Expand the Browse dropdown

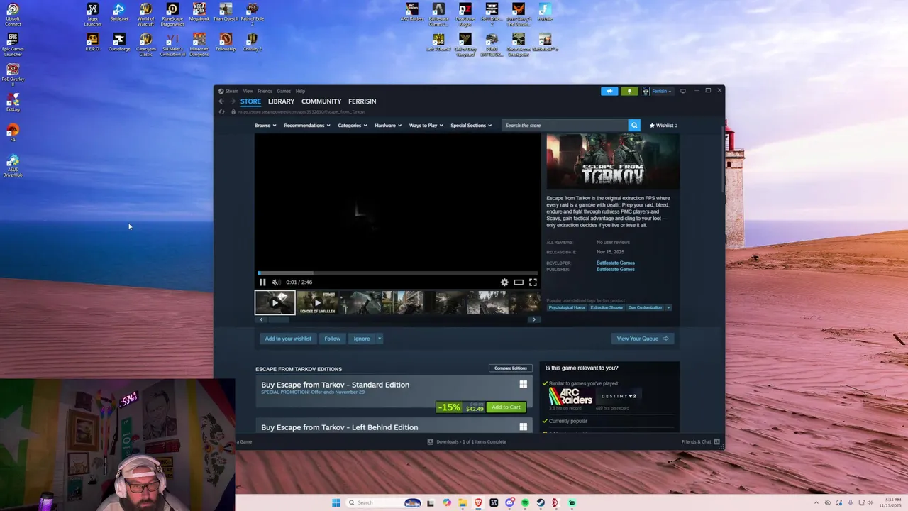tap(265, 126)
